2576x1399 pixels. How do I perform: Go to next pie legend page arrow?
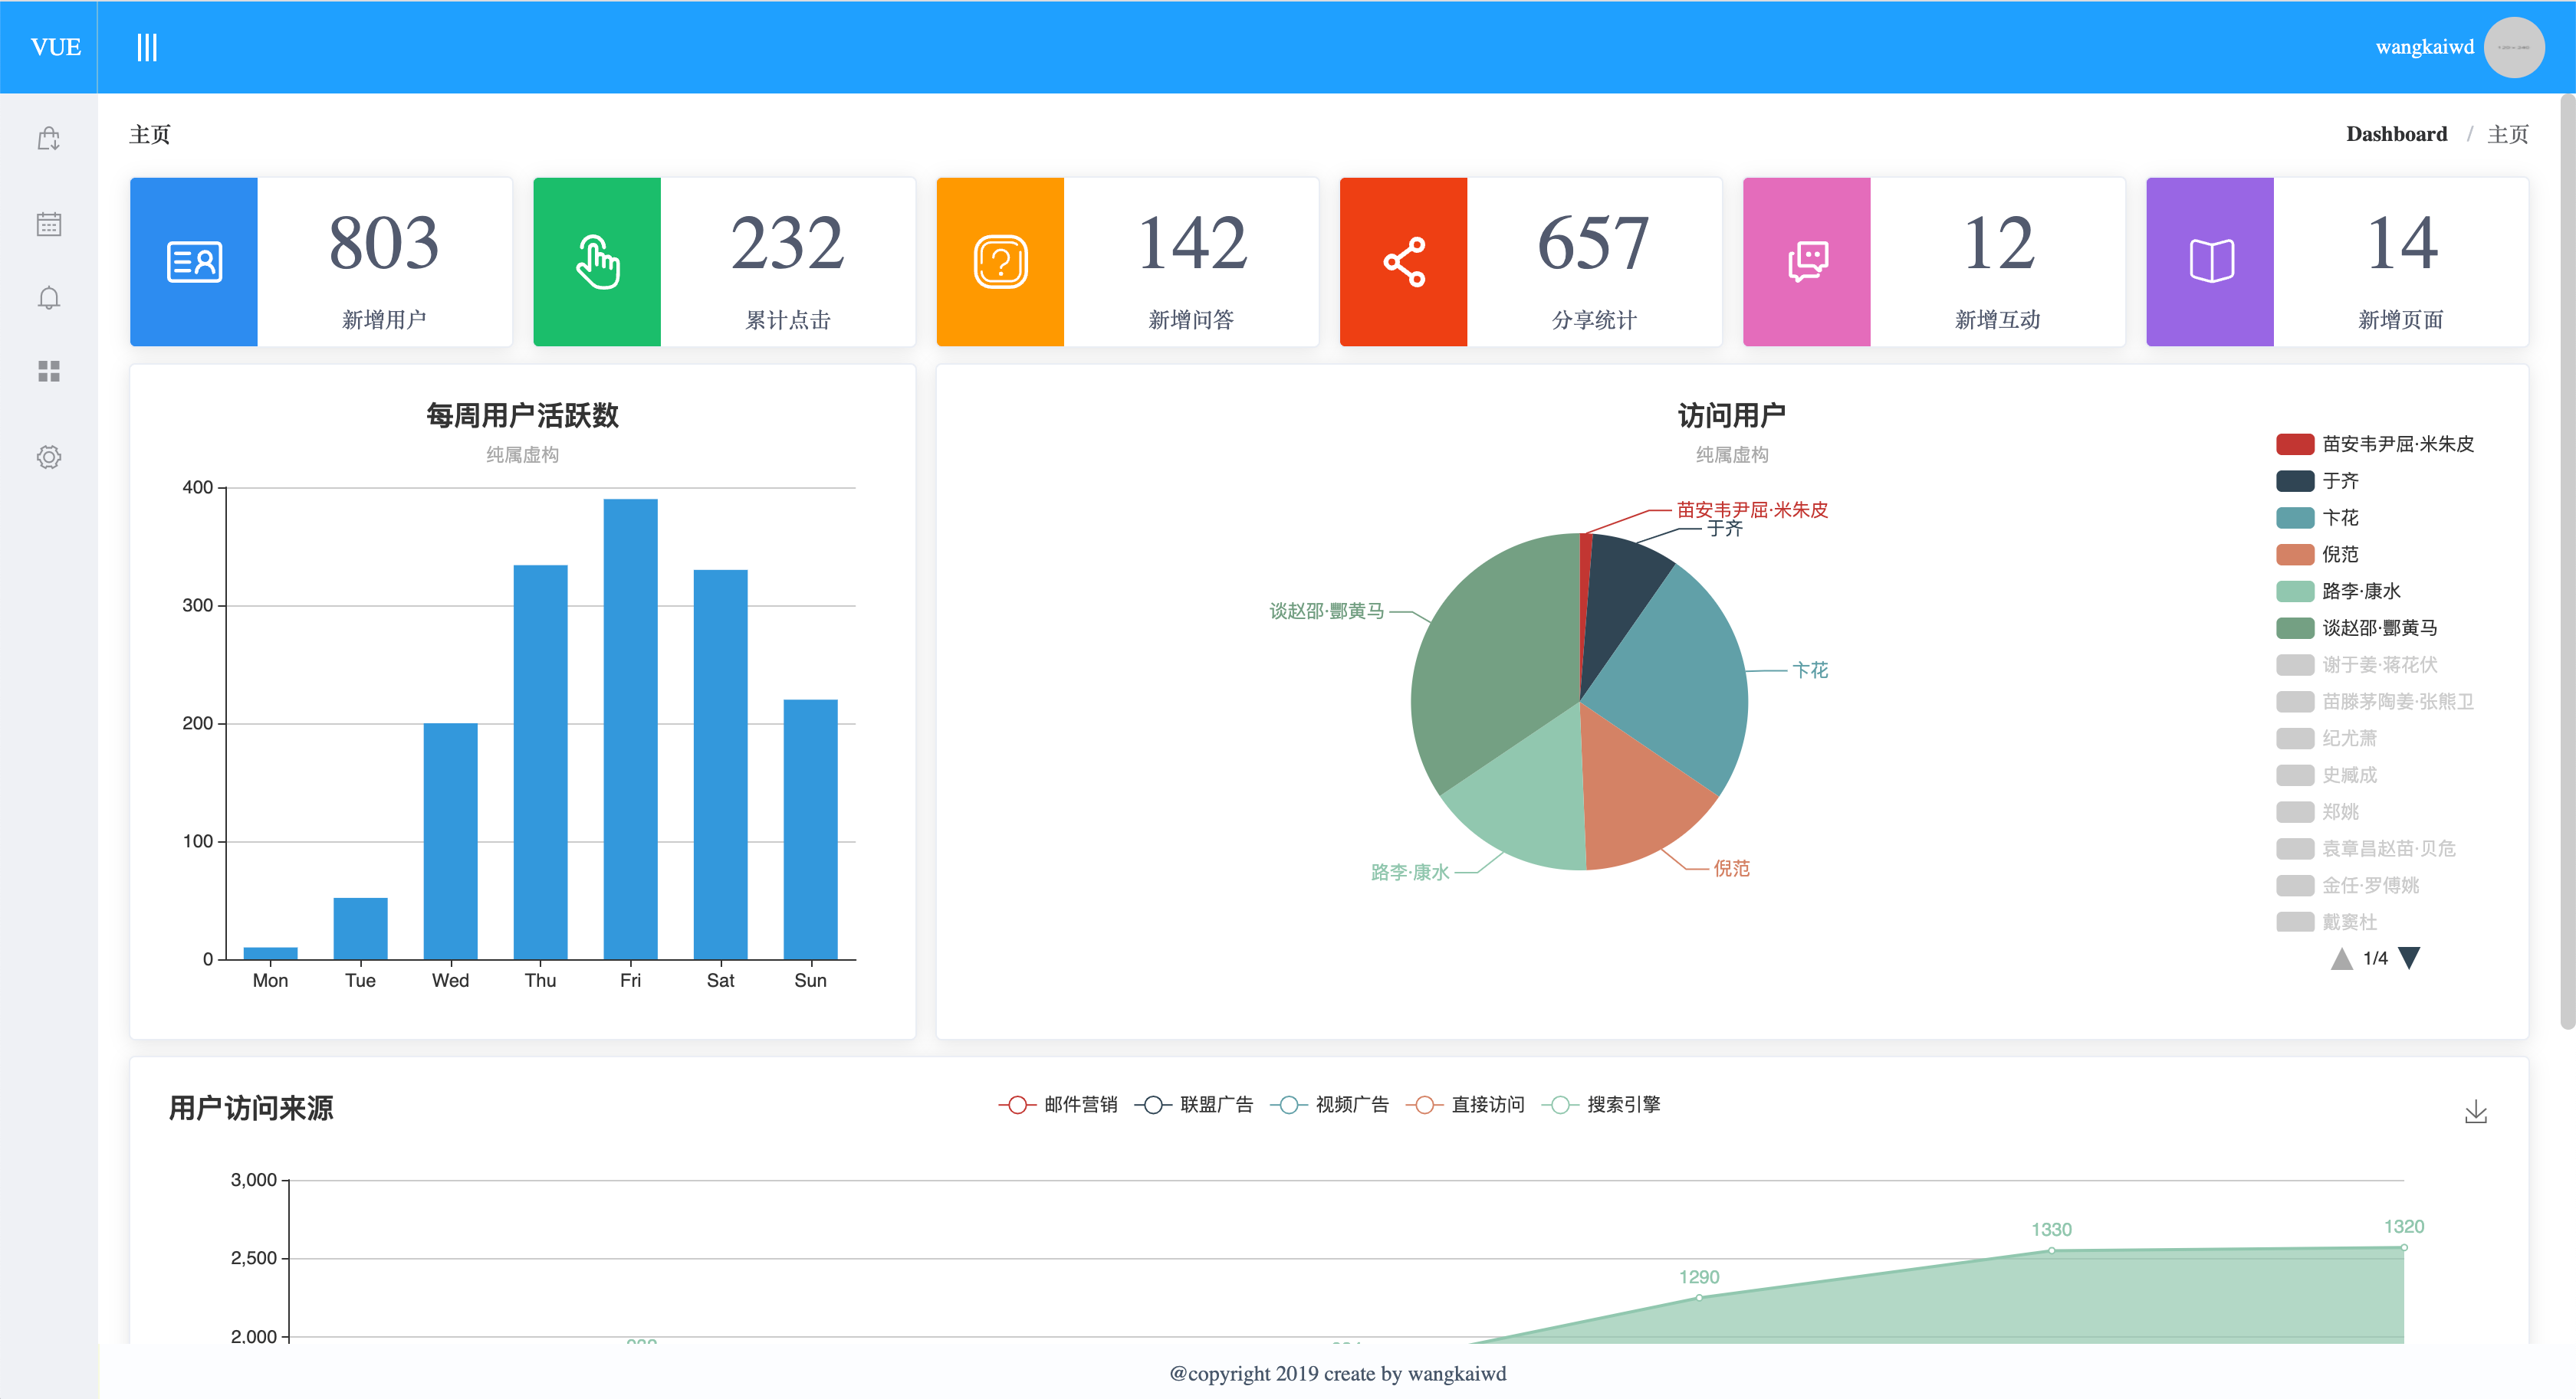pos(2410,958)
